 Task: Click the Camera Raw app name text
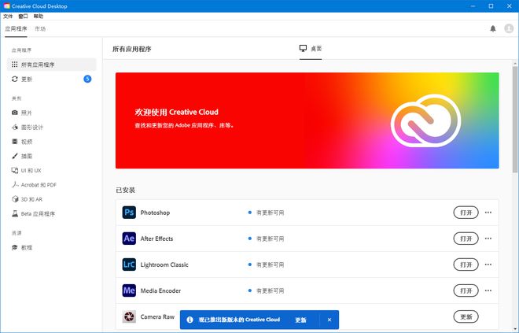(x=157, y=316)
